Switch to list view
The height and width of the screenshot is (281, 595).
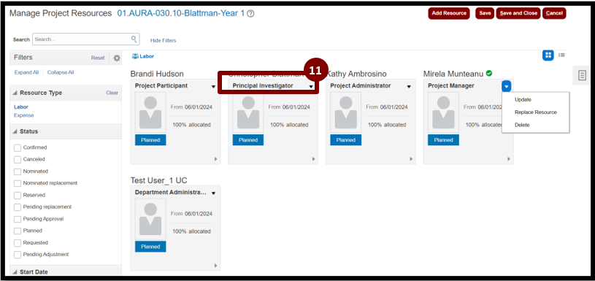click(561, 55)
